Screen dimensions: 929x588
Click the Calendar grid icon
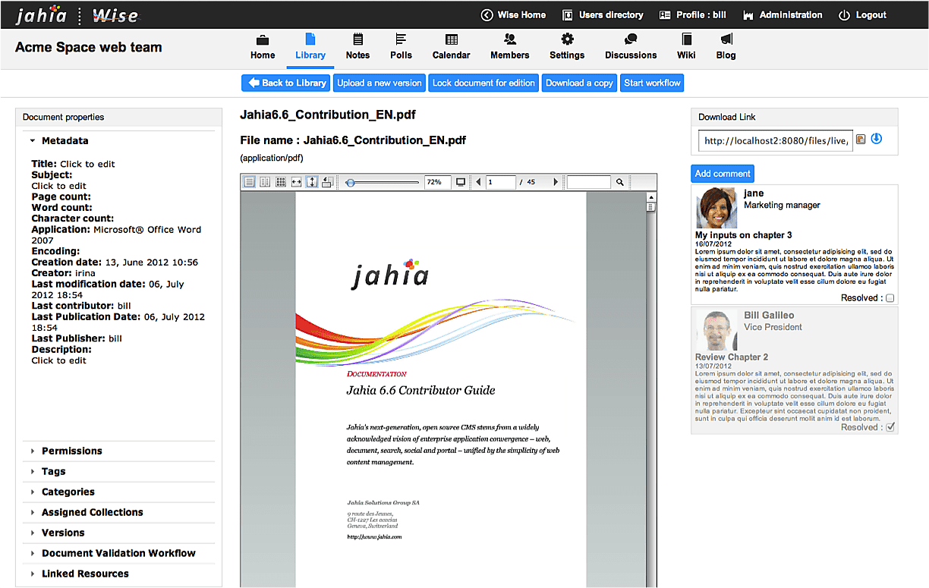[452, 39]
